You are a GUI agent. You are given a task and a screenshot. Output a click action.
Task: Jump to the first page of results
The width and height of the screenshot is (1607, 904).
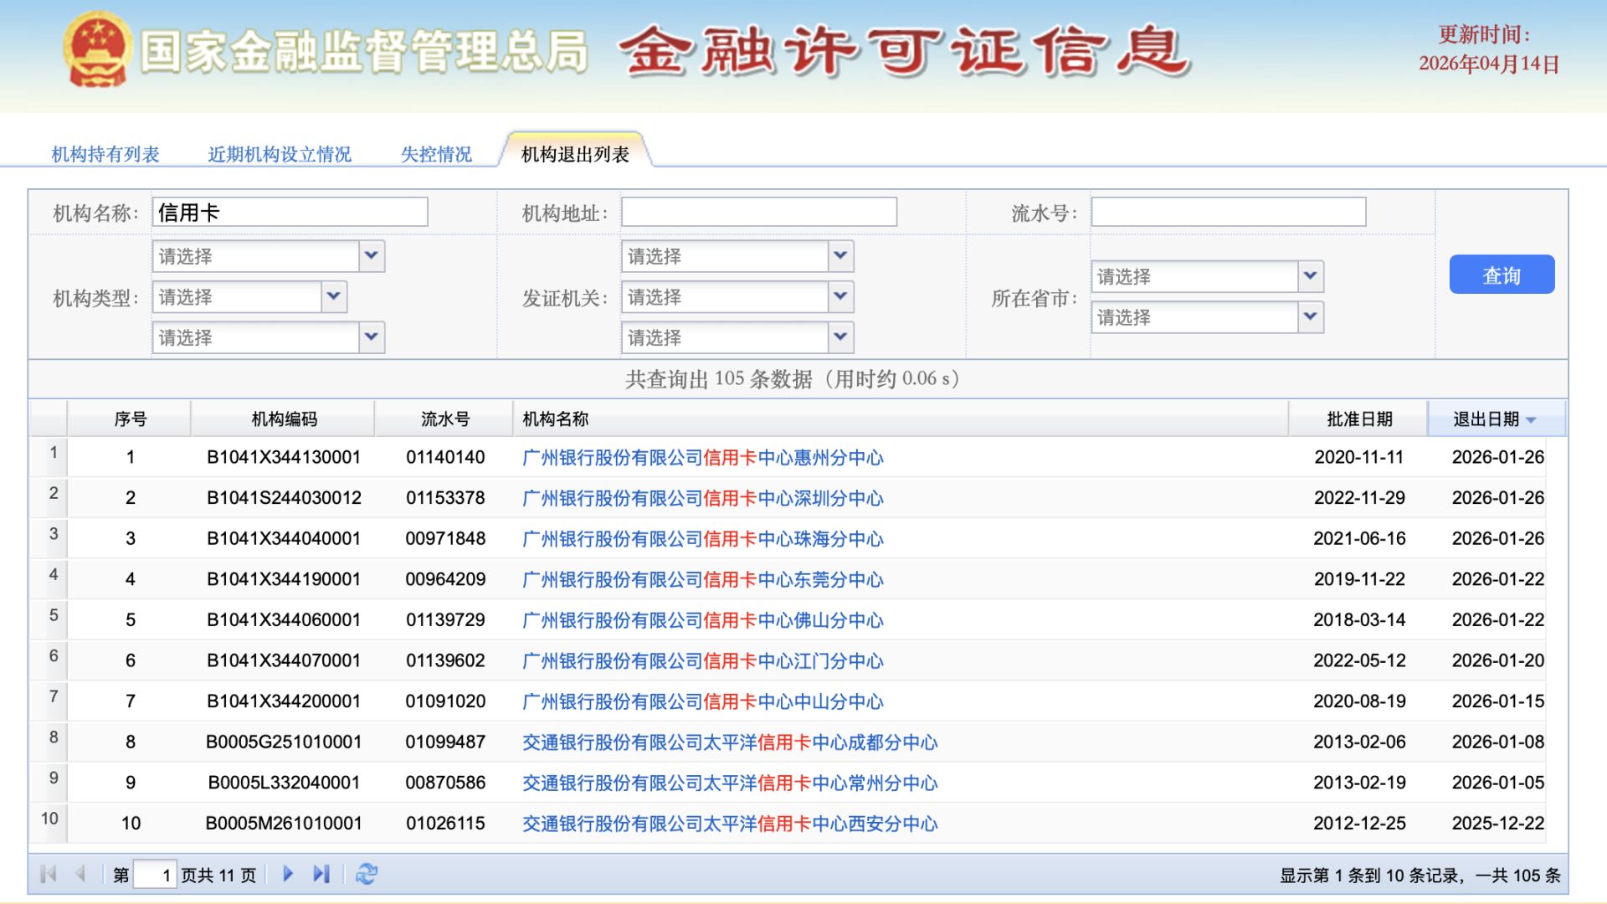[50, 873]
